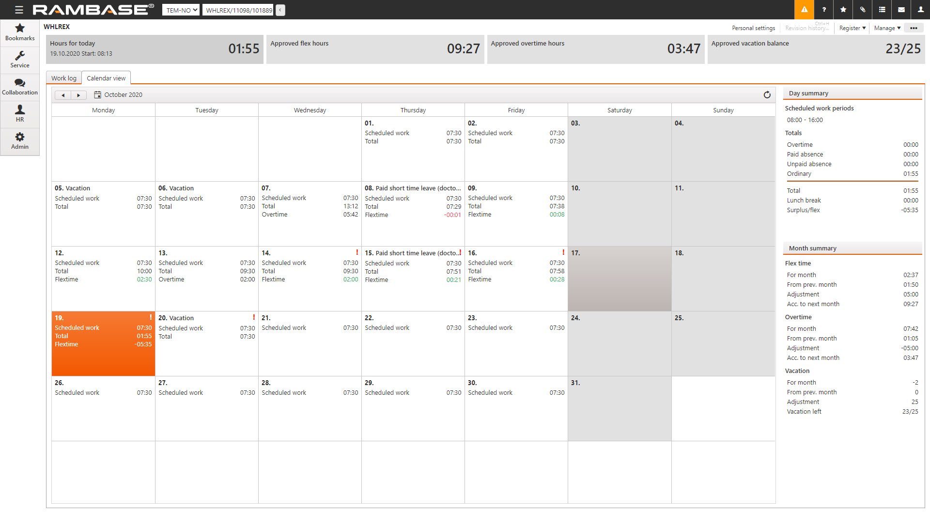The width and height of the screenshot is (930, 512).
Task: Open the help question mark icon
Action: coord(824,10)
